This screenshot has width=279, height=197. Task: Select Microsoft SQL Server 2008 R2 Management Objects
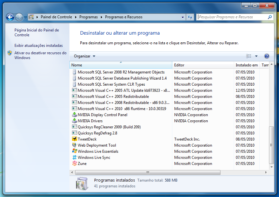[x=121, y=72]
